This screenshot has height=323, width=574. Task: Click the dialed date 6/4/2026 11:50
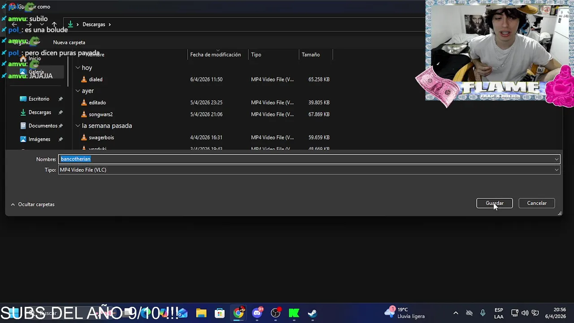tap(206, 79)
